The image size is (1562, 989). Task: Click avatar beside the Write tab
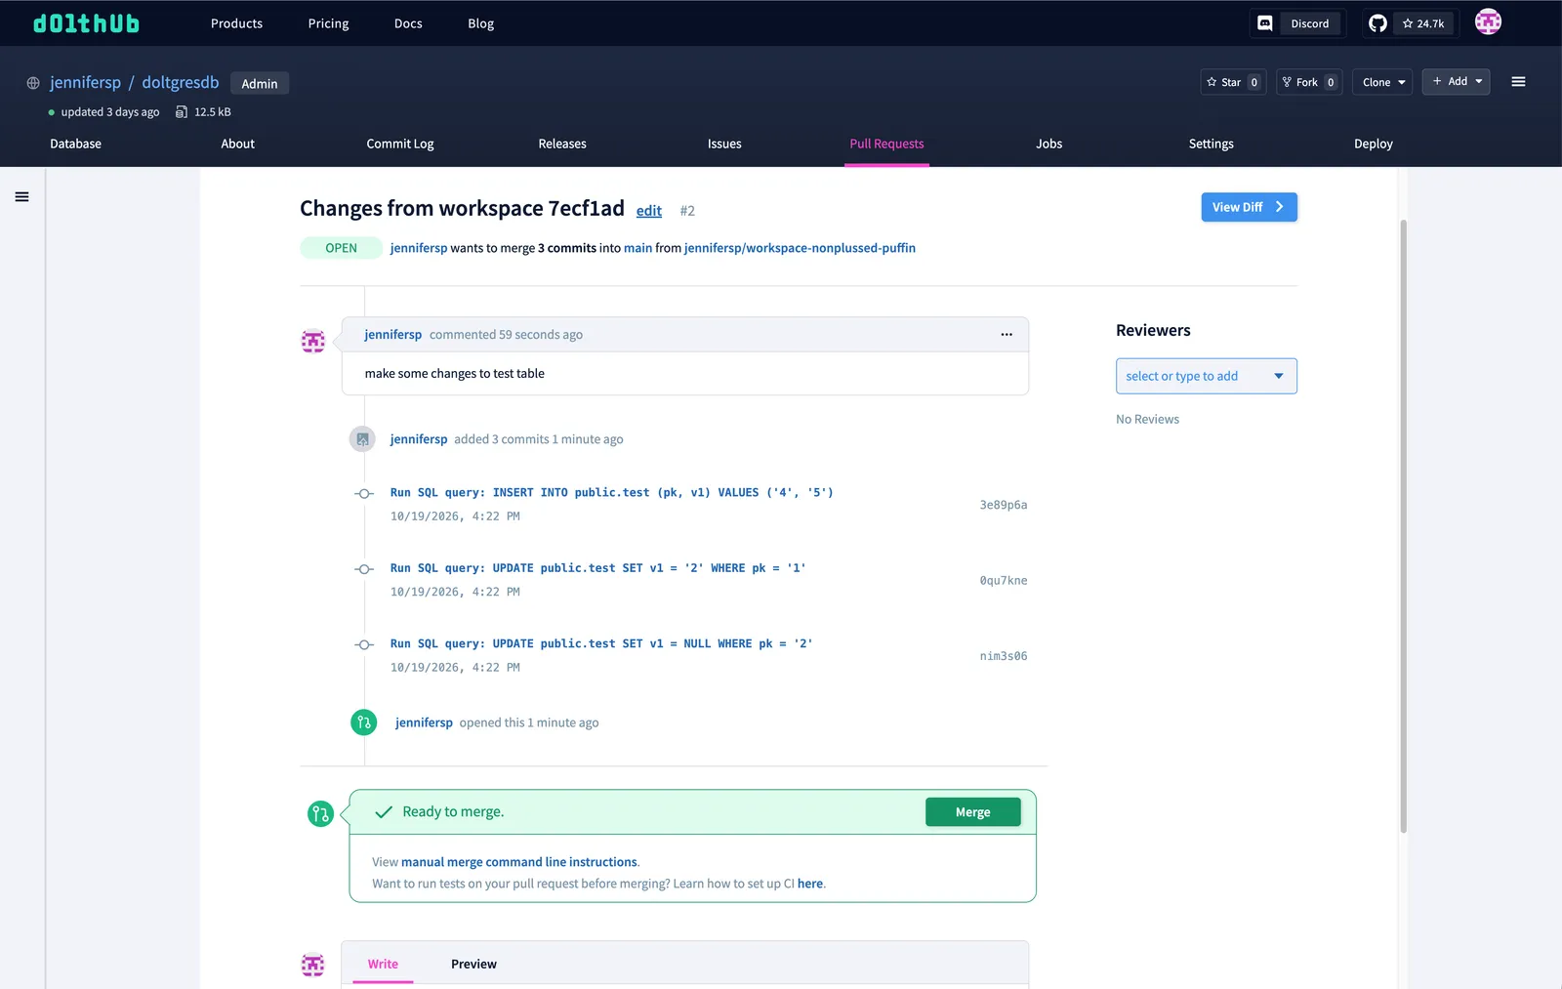pos(312,965)
